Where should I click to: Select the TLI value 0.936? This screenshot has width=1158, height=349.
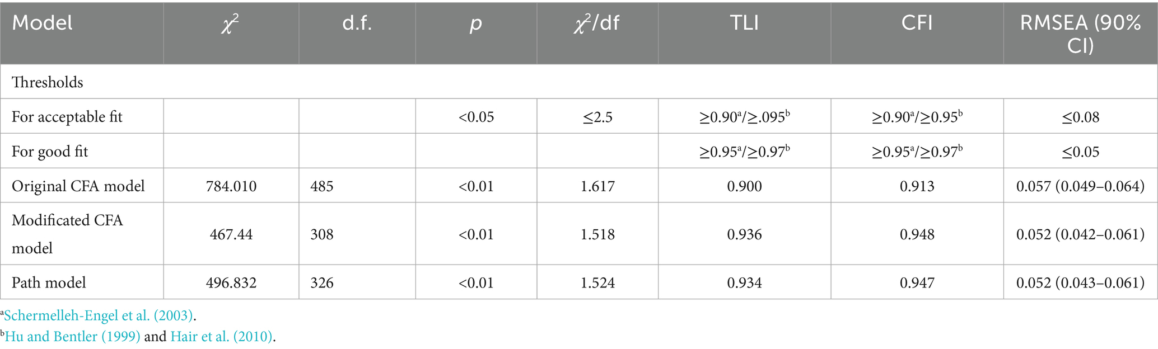tap(744, 234)
